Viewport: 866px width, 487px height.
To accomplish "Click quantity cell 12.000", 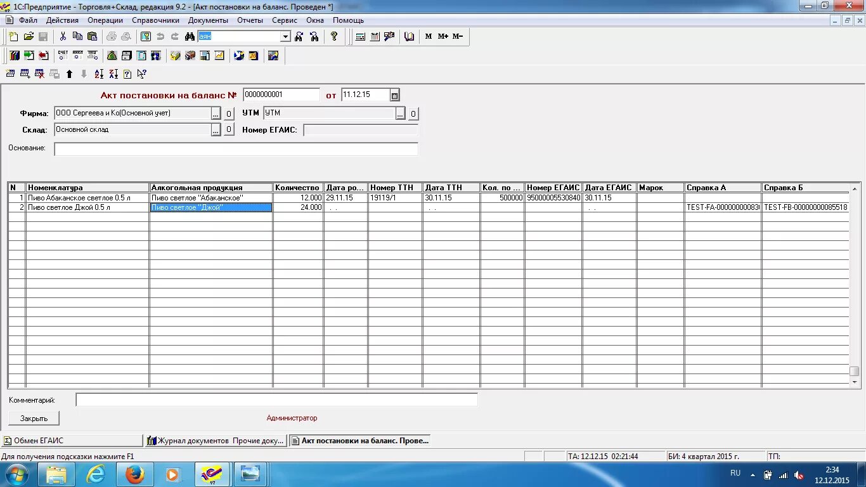I will coord(298,198).
